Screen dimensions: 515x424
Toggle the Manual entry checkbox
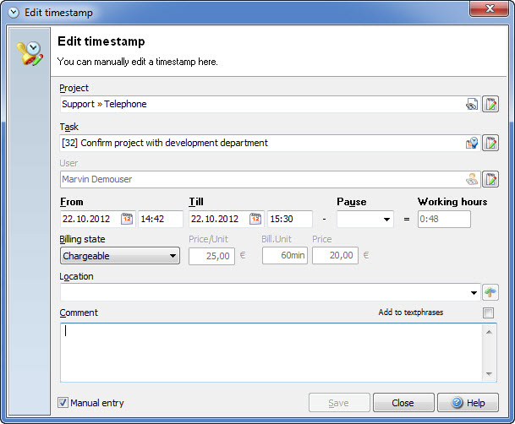coord(63,402)
